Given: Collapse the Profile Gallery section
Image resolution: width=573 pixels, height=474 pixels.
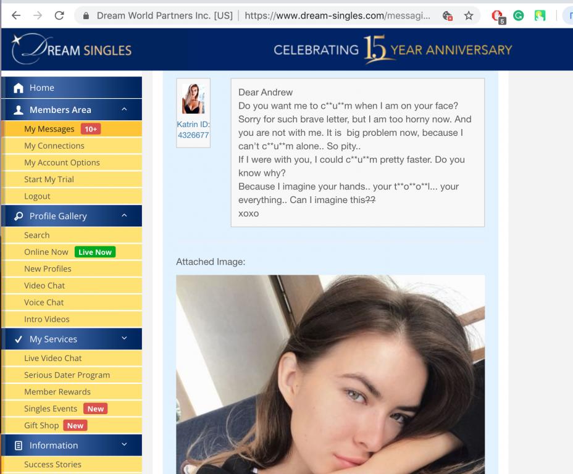Looking at the screenshot, I should [124, 216].
